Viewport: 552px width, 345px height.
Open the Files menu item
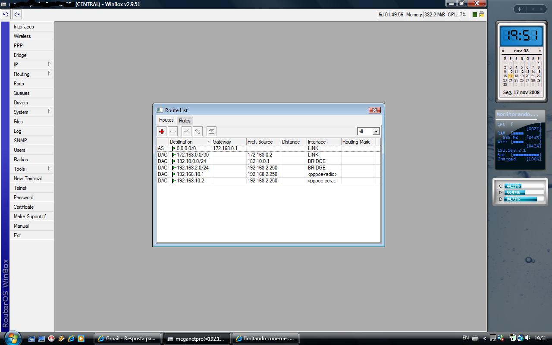[x=32, y=122]
